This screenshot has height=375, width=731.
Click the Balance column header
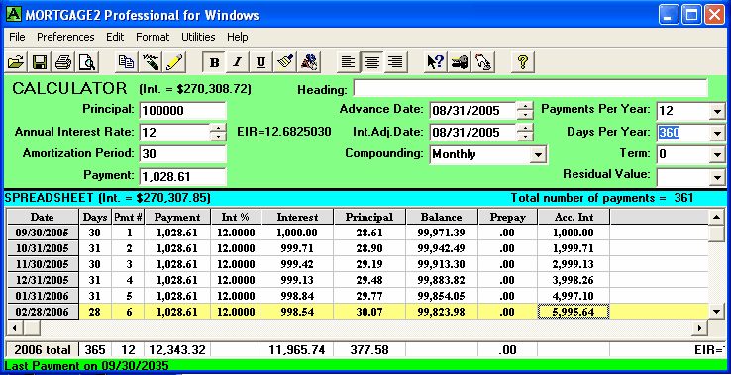pos(442,217)
